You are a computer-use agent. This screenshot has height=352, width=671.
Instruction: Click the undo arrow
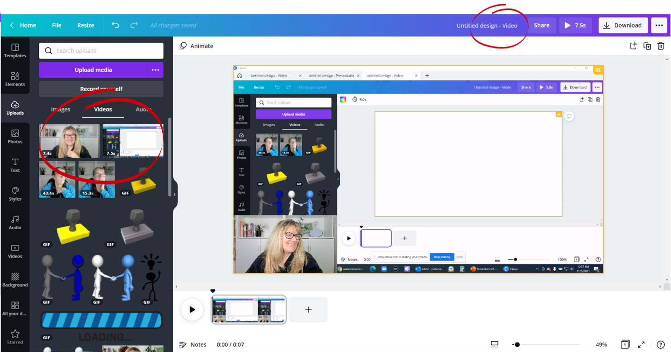point(116,25)
